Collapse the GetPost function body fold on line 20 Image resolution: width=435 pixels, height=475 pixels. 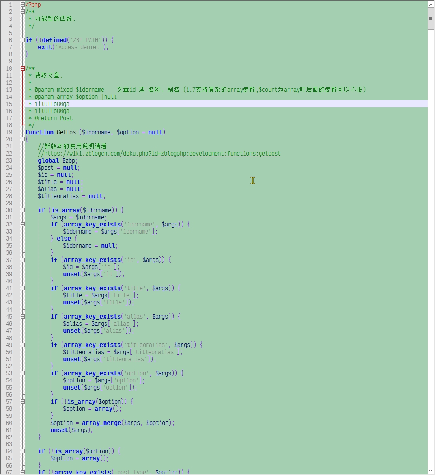pos(22,139)
